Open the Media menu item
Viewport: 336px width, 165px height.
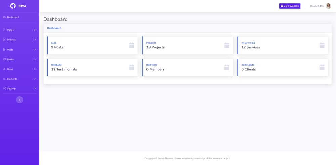(11, 59)
